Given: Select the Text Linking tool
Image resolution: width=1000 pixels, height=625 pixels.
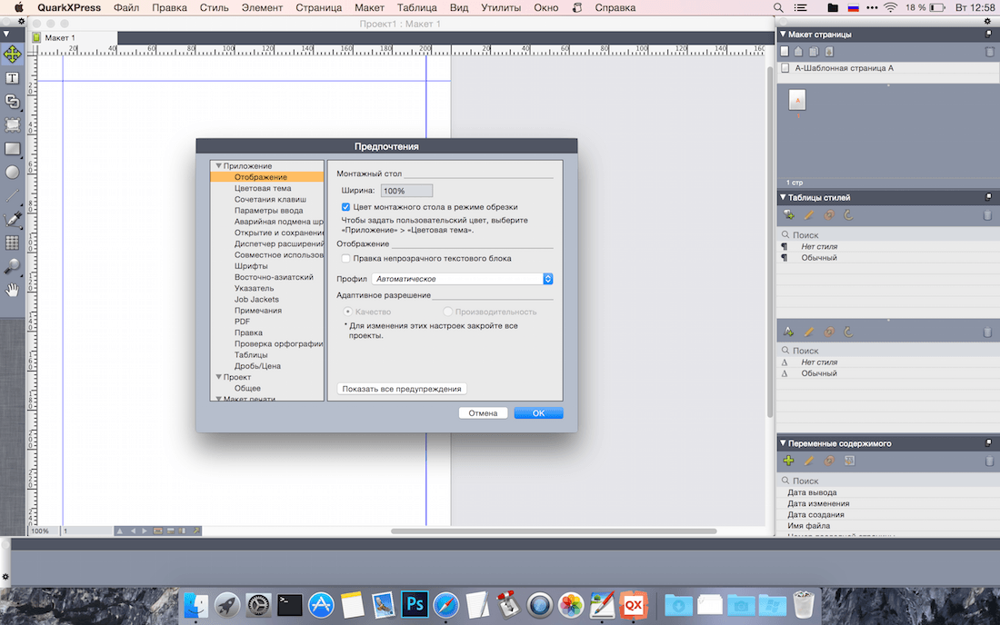Looking at the screenshot, I should (x=12, y=102).
